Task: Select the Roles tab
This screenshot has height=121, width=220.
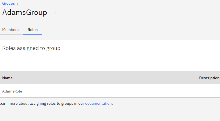Action: coord(32,30)
